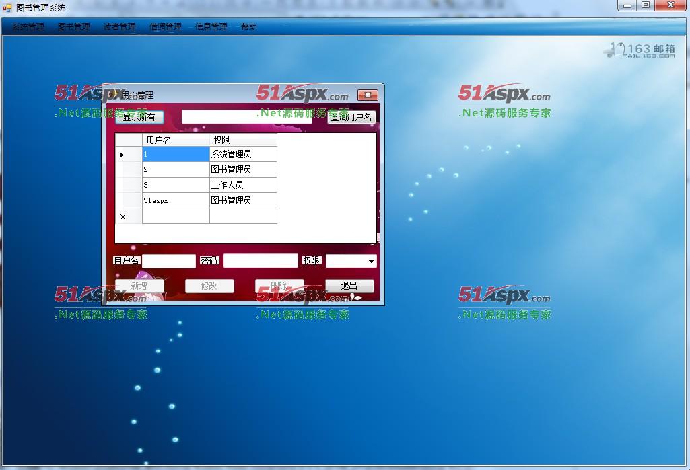Sort by the 权限 column header
This screenshot has height=470, width=690.
[x=243, y=140]
